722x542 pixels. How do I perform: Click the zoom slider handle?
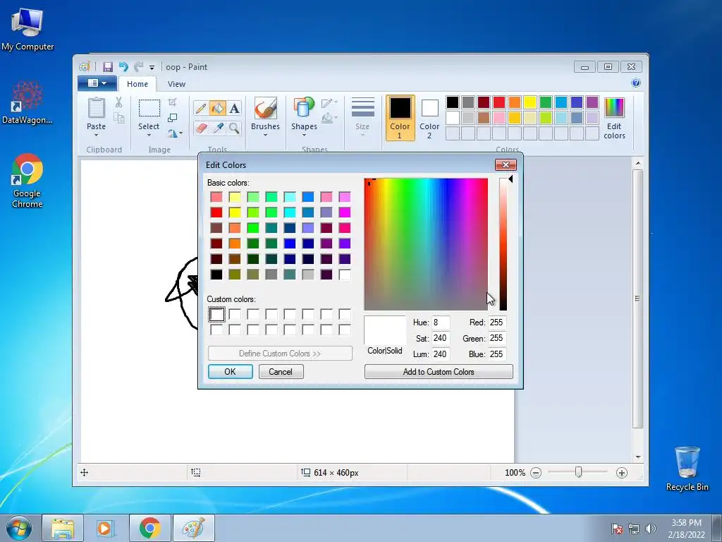coord(578,472)
